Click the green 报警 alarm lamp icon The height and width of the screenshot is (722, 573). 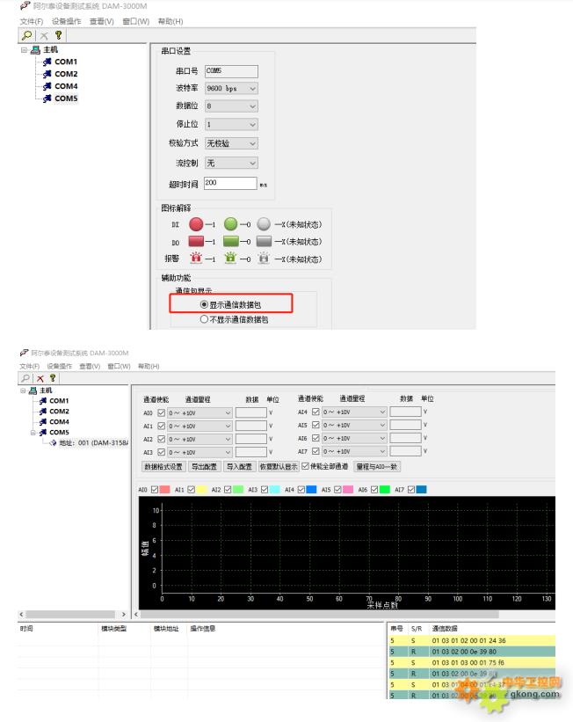[230, 258]
